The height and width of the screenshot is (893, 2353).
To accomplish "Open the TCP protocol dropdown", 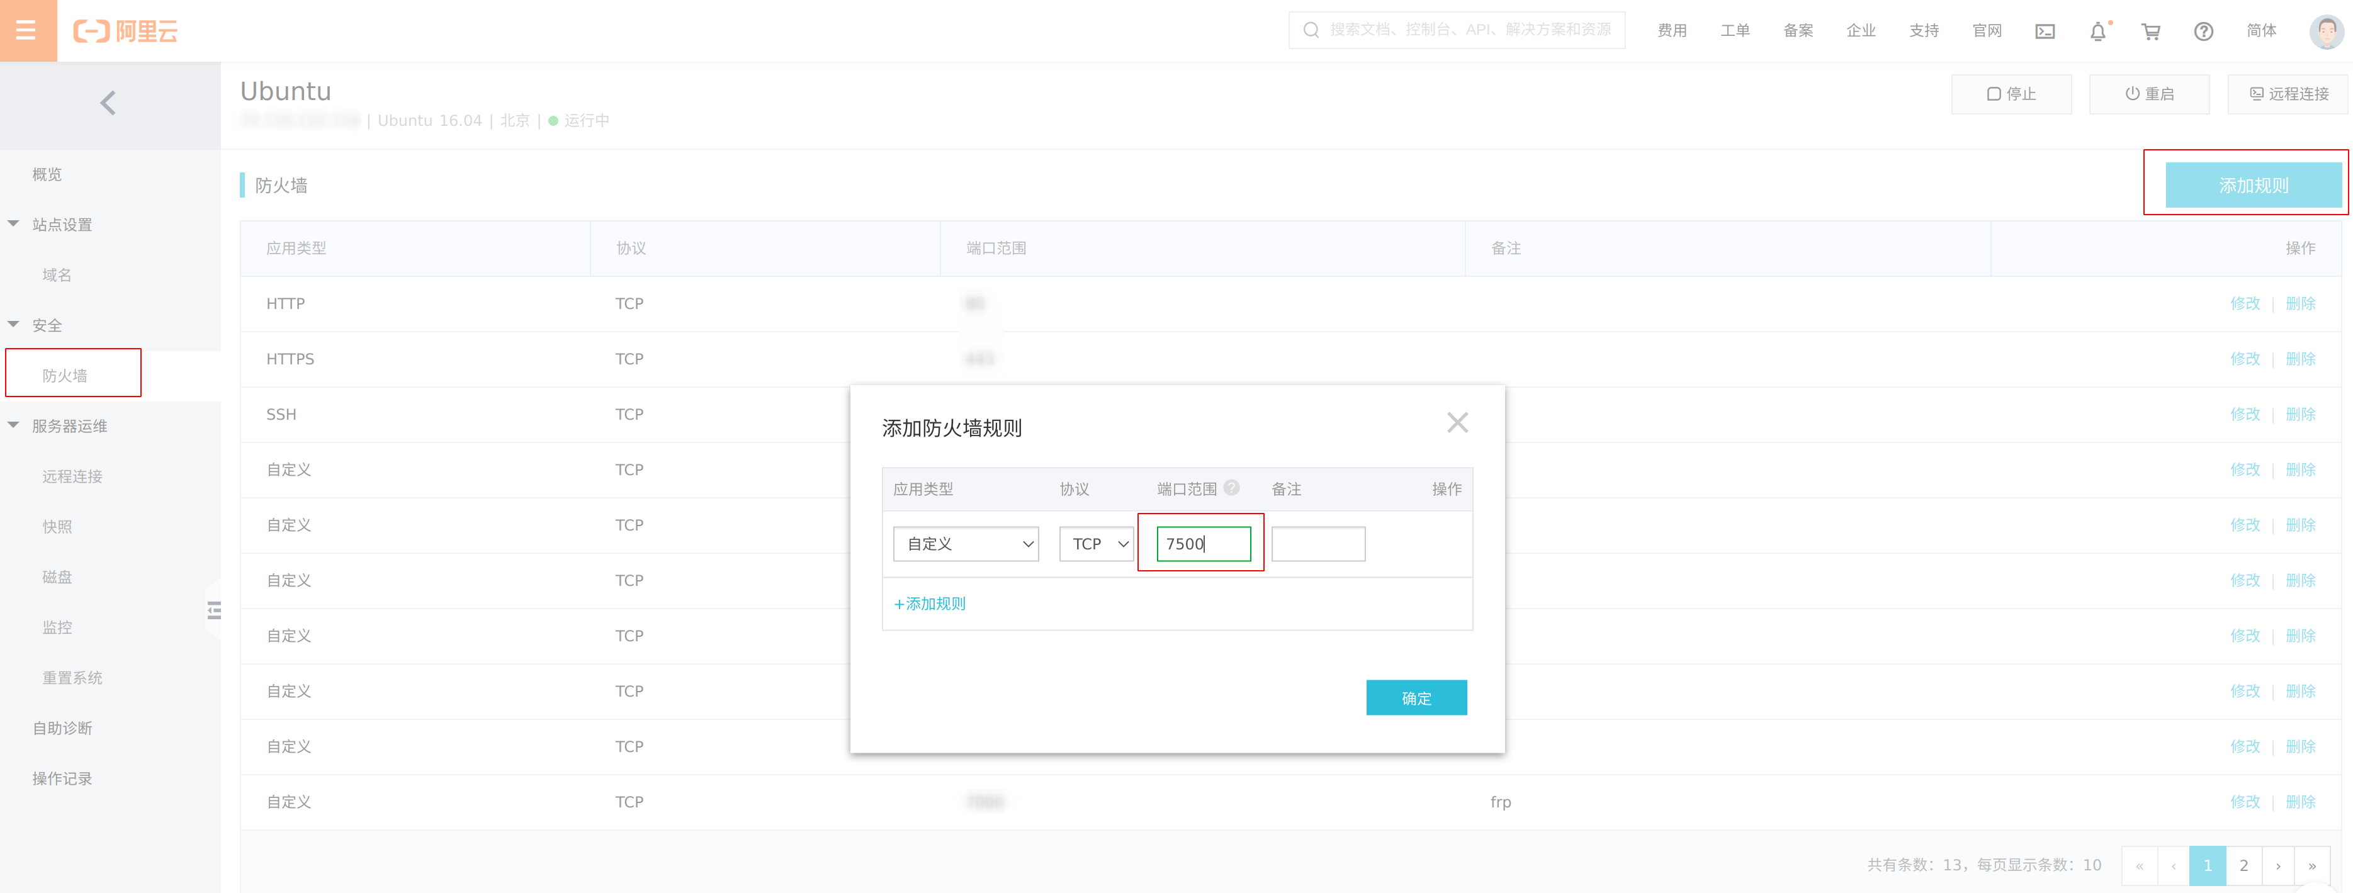I will 1096,544.
